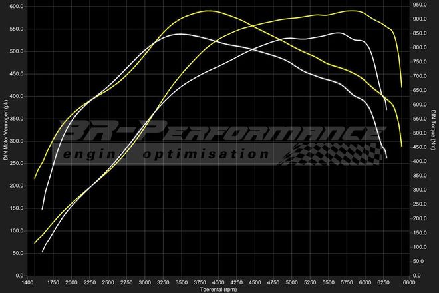
Task: Click the 0.0 label on left axis
Action: click(19, 275)
